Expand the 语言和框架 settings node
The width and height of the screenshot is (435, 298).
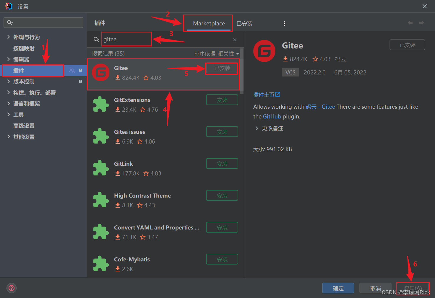tap(9, 103)
